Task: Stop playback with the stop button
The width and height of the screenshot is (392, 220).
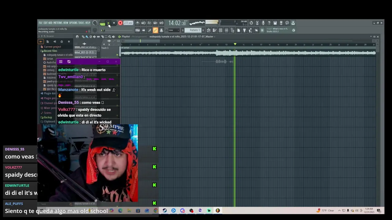Action: (114, 23)
